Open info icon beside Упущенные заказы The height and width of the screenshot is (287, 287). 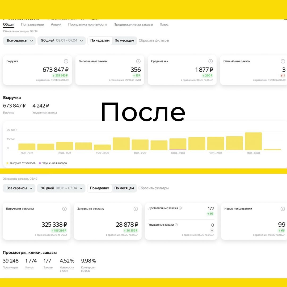[176, 225]
